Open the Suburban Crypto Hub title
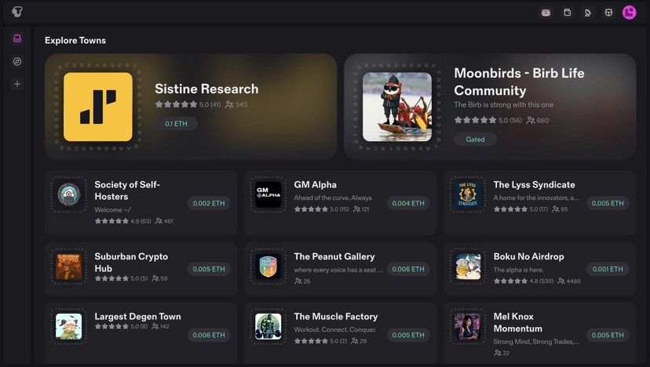The width and height of the screenshot is (650, 367). point(131,262)
